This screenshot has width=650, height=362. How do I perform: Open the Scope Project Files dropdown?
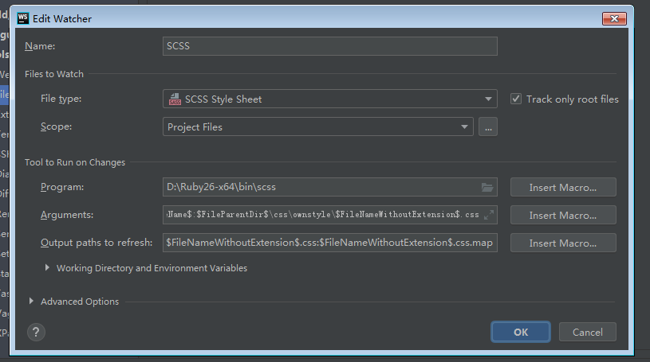coord(318,127)
